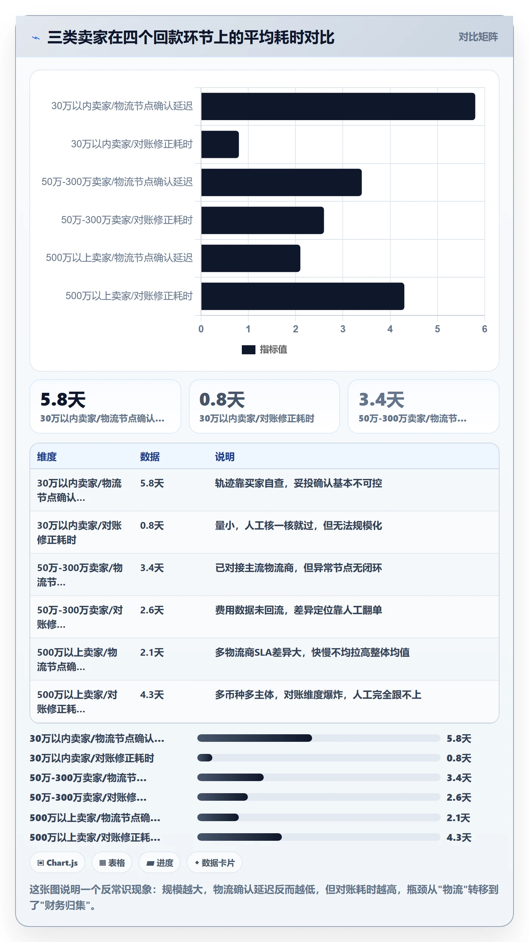
Task: Open the 0.8天 data card
Action: click(264, 406)
